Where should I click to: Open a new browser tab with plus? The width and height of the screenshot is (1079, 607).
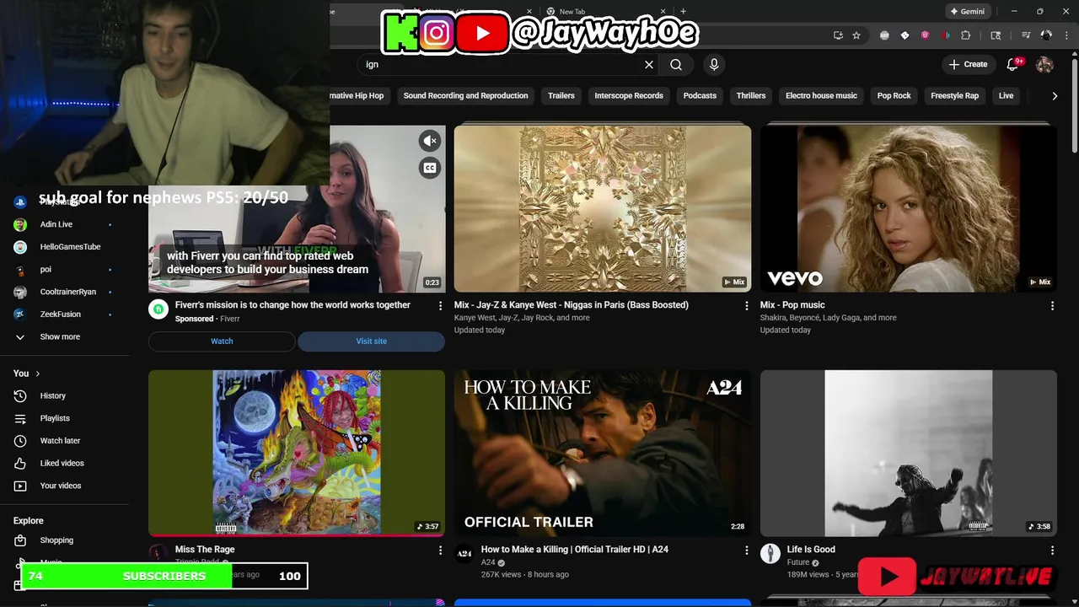click(x=683, y=12)
